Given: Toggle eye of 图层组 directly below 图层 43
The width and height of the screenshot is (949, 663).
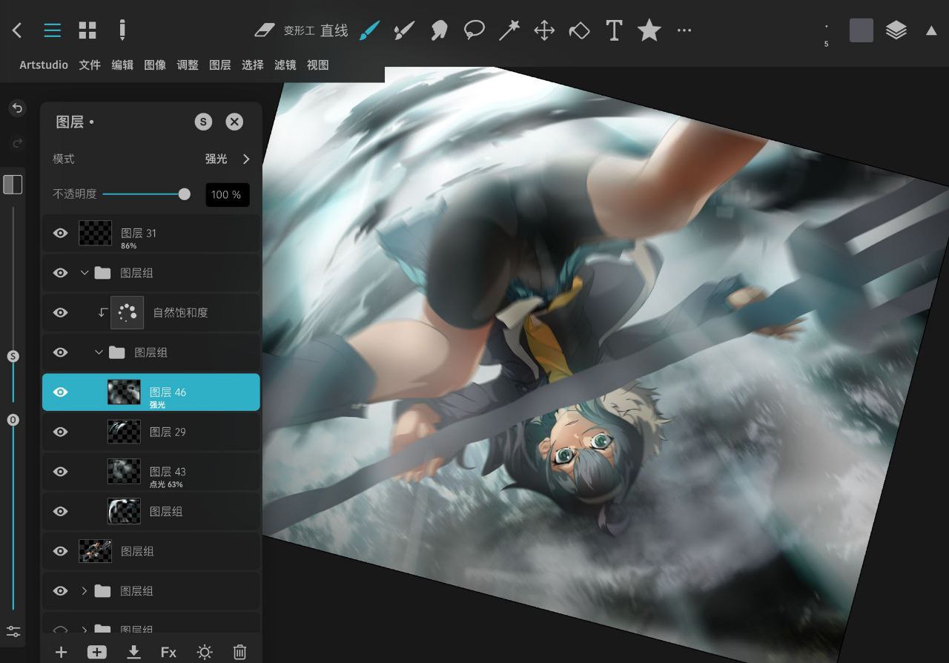Looking at the screenshot, I should pyautogui.click(x=61, y=511).
